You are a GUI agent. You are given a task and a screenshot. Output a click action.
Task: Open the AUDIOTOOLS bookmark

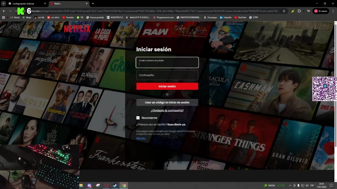tap(115, 18)
